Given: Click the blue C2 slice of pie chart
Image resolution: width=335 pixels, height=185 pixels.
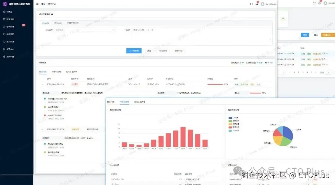Looking at the screenshot, I should [288, 133].
